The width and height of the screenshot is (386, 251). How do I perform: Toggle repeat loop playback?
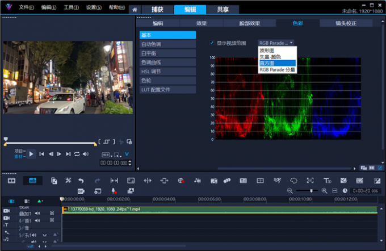click(x=77, y=154)
